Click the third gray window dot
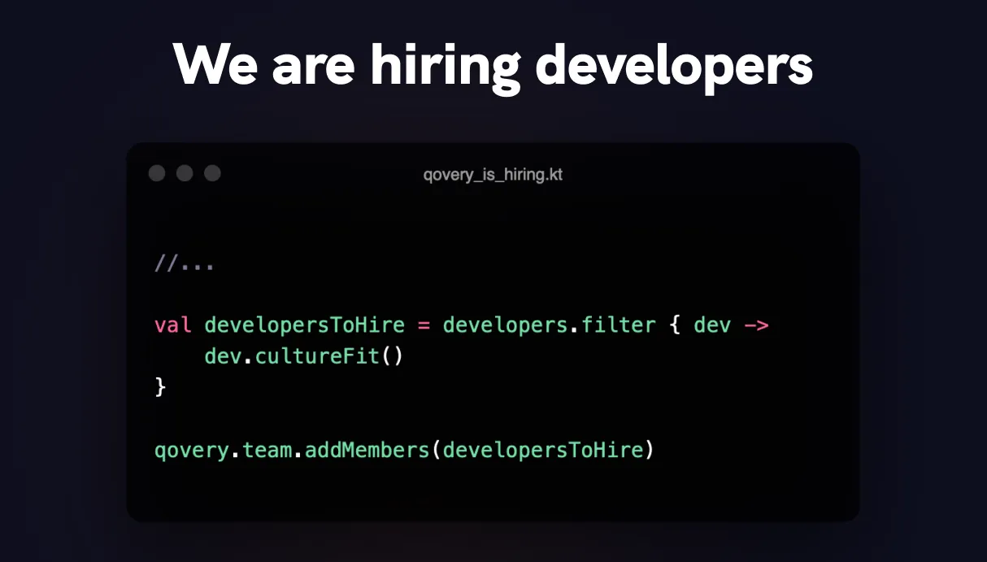 click(212, 173)
